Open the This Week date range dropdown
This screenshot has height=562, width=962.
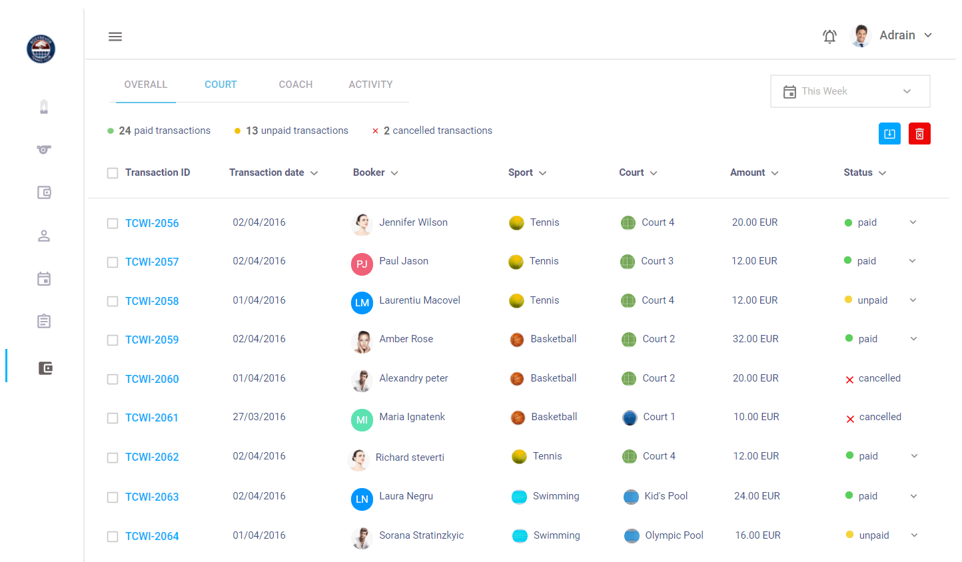point(850,91)
